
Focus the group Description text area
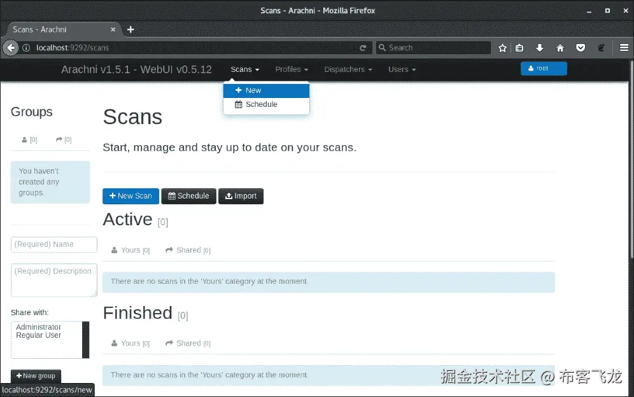tap(53, 280)
